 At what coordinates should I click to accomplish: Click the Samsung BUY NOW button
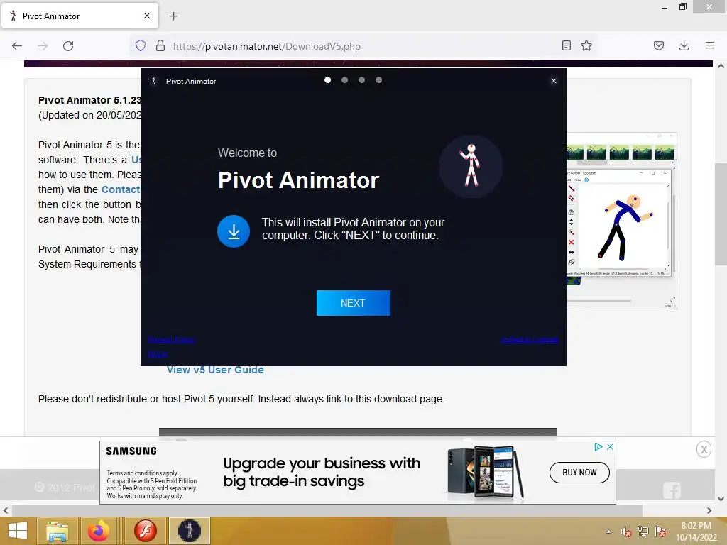579,472
